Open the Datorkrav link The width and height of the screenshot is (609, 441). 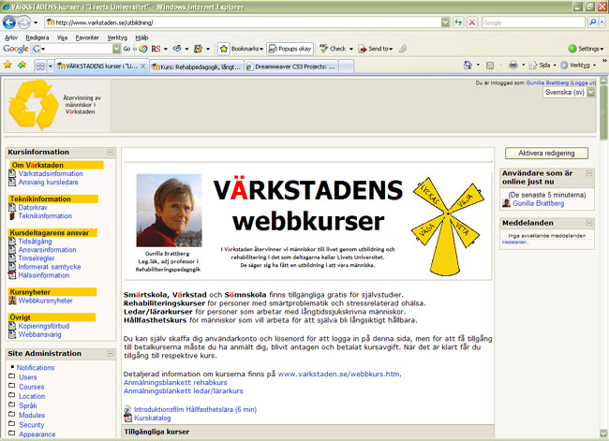pos(33,207)
